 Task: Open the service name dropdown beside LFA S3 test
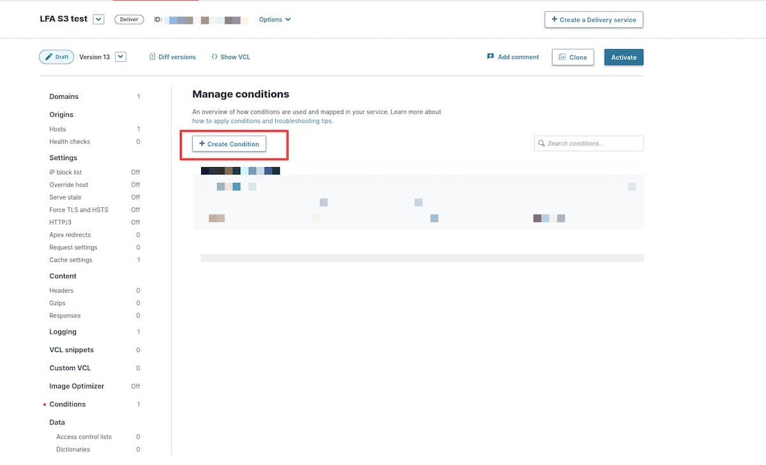[x=98, y=19]
